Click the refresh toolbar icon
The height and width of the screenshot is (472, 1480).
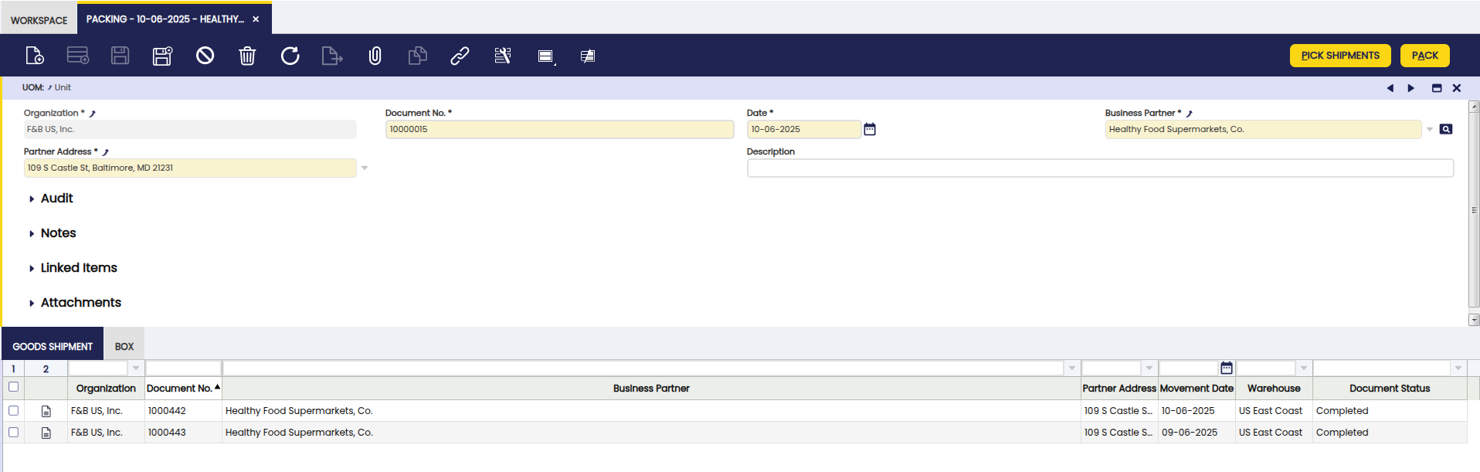(290, 56)
